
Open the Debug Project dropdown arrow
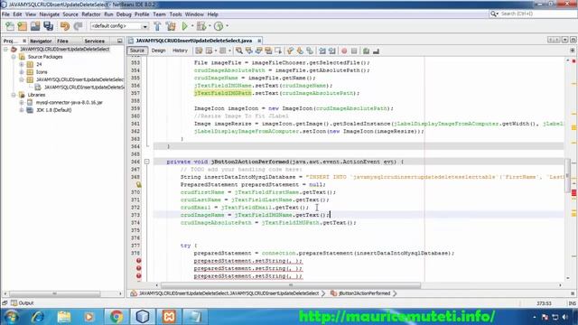(210, 26)
